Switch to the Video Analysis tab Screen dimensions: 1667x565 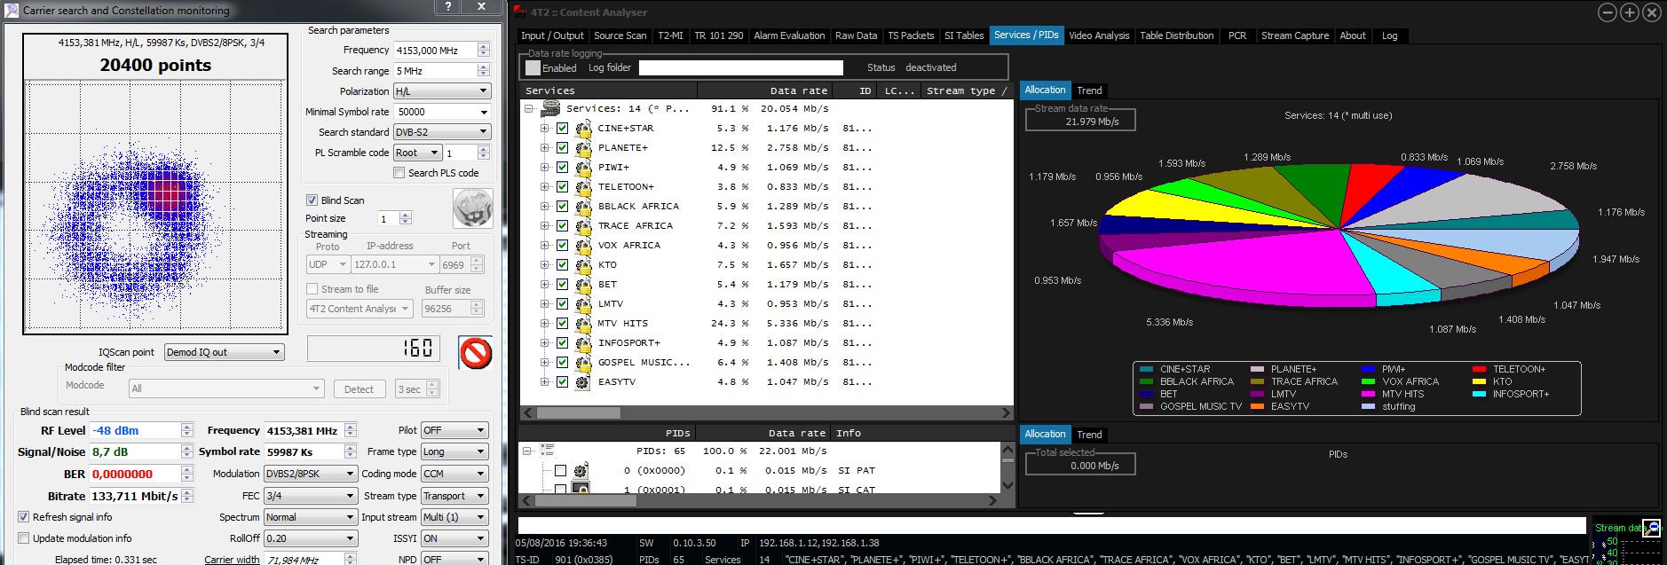click(1099, 35)
